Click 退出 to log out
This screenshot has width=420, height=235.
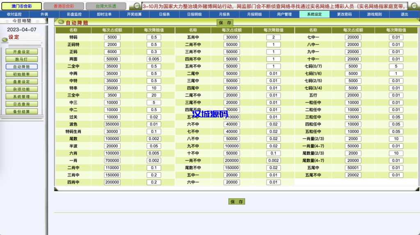pos(404,14)
